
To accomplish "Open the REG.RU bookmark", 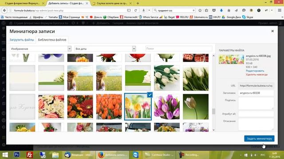I will click(182, 17).
